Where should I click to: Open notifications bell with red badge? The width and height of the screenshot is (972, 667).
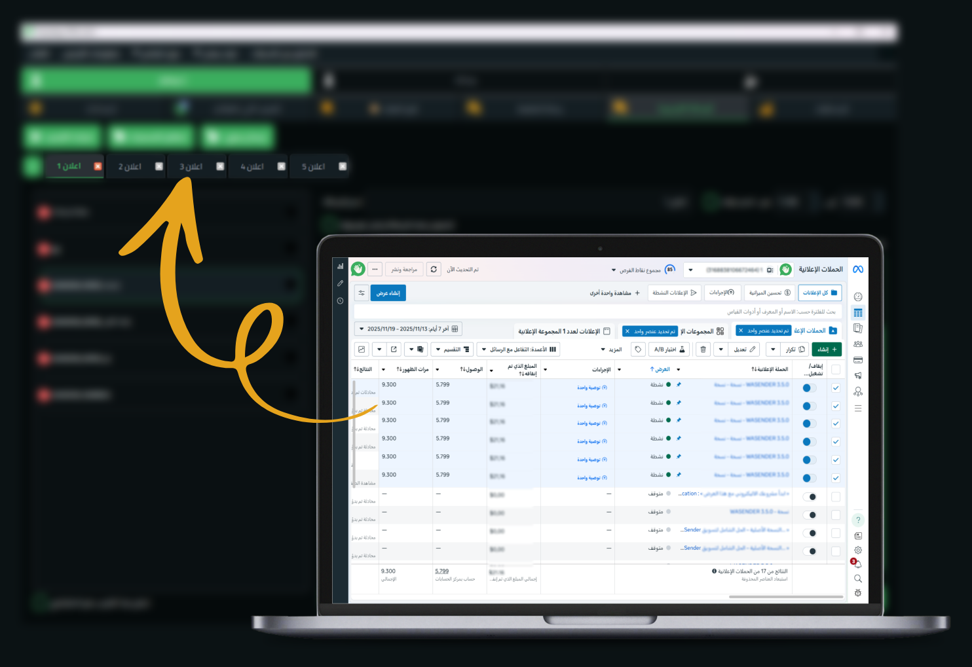(857, 564)
